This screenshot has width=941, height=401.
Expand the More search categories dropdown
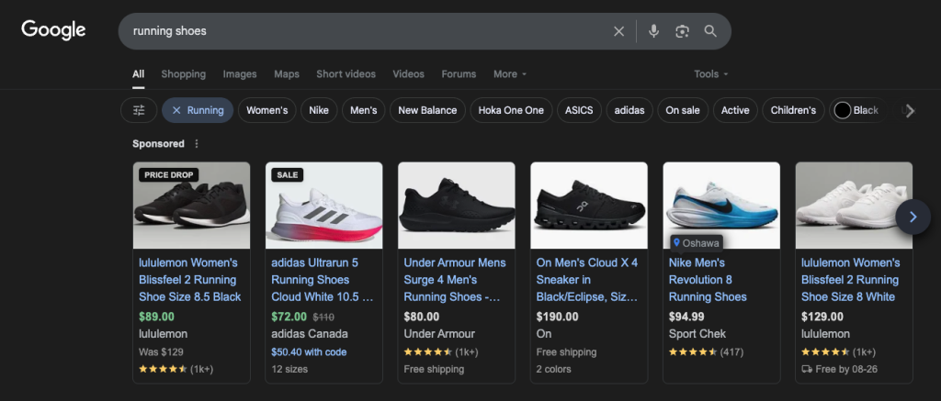click(510, 74)
